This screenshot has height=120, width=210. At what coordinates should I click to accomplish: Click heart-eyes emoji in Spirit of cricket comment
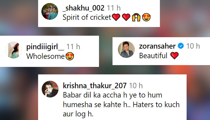(x=146, y=17)
